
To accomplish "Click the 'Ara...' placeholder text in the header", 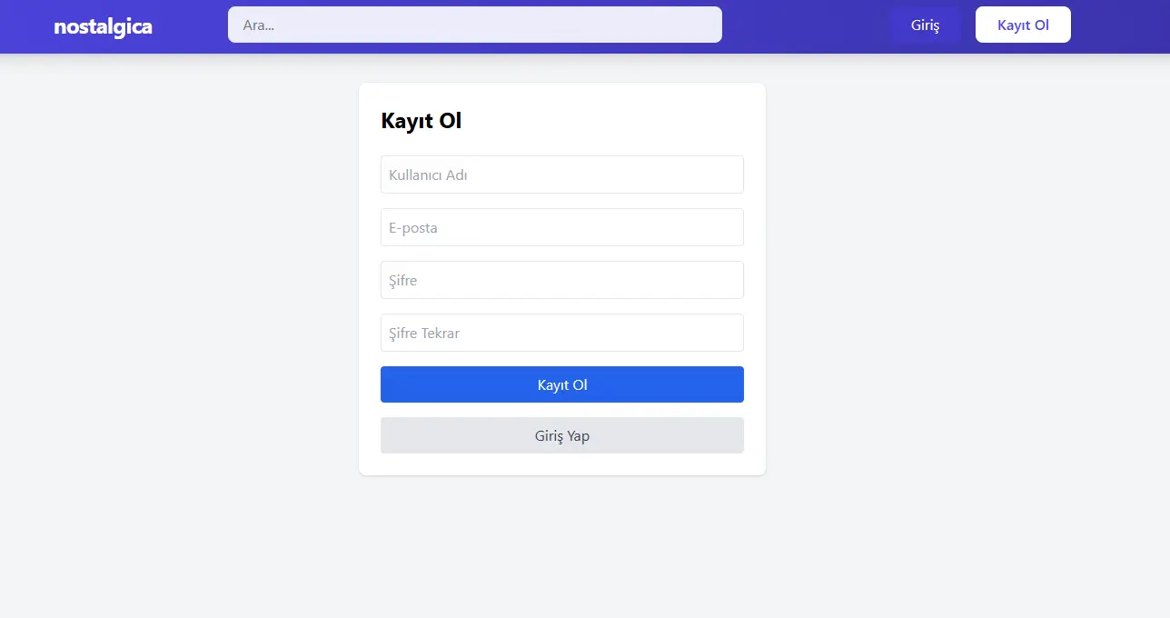I will [x=258, y=25].
